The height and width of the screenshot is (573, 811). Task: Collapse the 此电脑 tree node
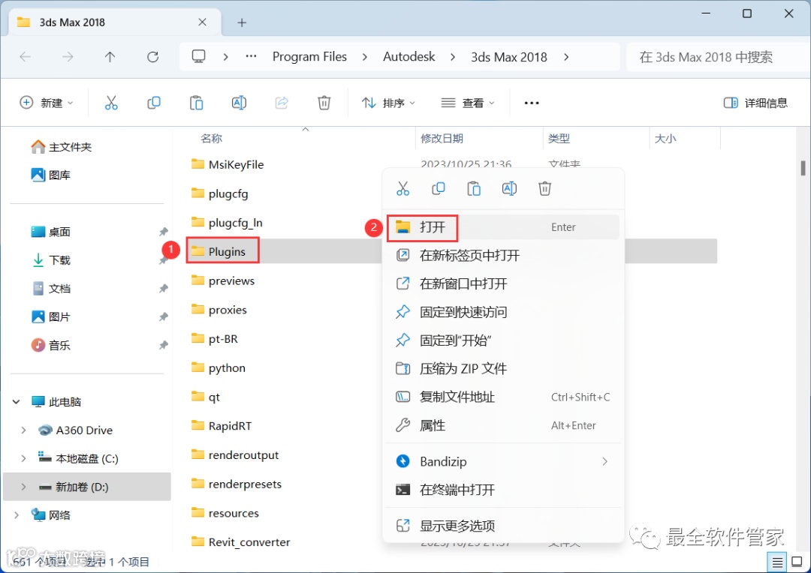[x=16, y=401]
